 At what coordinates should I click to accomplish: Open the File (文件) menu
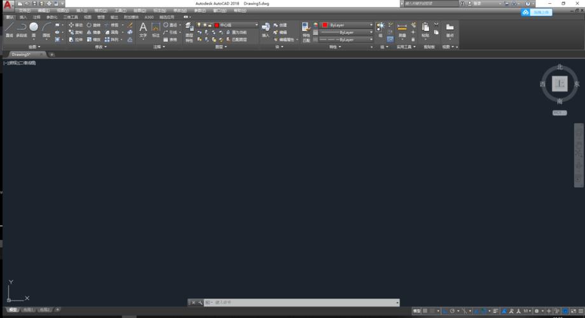[x=25, y=11]
